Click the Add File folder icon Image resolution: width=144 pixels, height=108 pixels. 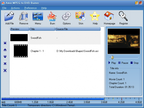pos(9,16)
